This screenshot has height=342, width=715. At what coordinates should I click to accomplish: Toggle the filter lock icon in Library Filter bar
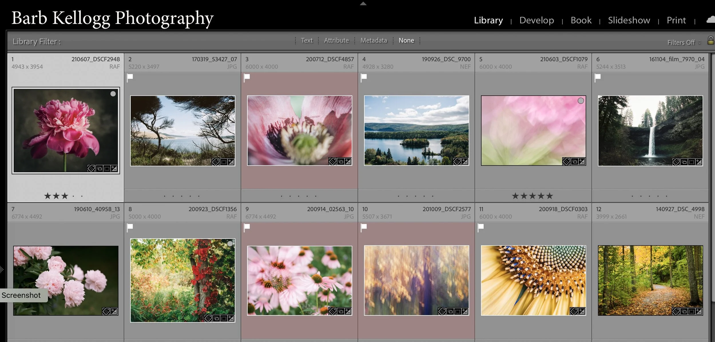point(711,40)
